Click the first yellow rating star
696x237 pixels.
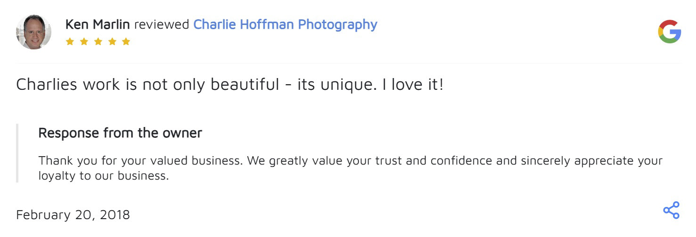coord(70,41)
